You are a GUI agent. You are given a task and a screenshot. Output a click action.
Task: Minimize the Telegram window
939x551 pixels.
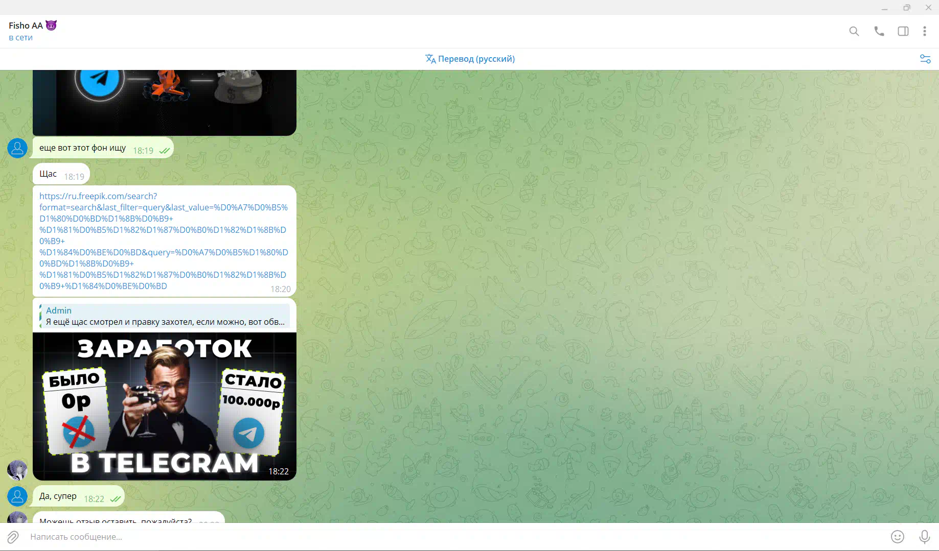pyautogui.click(x=884, y=8)
